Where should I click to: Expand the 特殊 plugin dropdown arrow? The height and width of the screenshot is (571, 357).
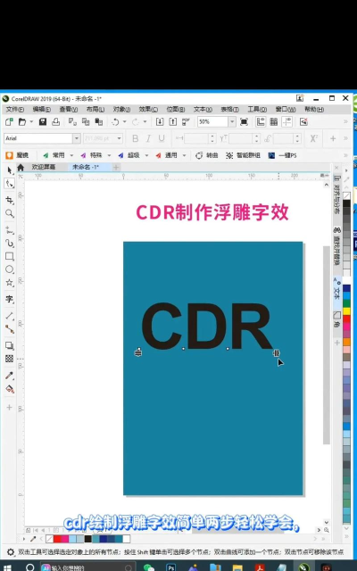[x=109, y=155]
